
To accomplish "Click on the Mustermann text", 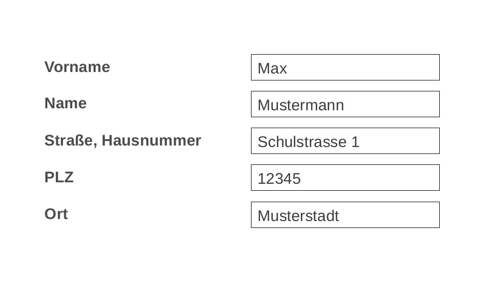I will [x=301, y=105].
